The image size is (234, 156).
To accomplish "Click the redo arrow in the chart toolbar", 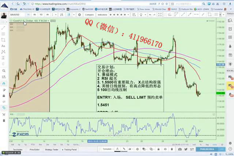I will 154,15.
